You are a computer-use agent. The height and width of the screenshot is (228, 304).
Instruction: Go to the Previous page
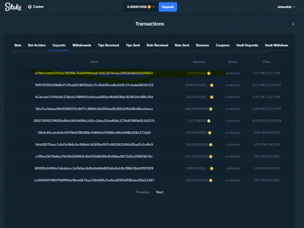pos(143,192)
